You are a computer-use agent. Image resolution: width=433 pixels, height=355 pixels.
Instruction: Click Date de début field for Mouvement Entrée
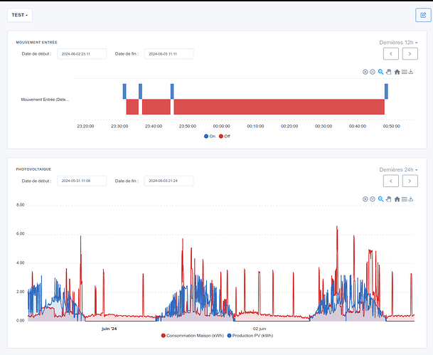[x=82, y=53]
